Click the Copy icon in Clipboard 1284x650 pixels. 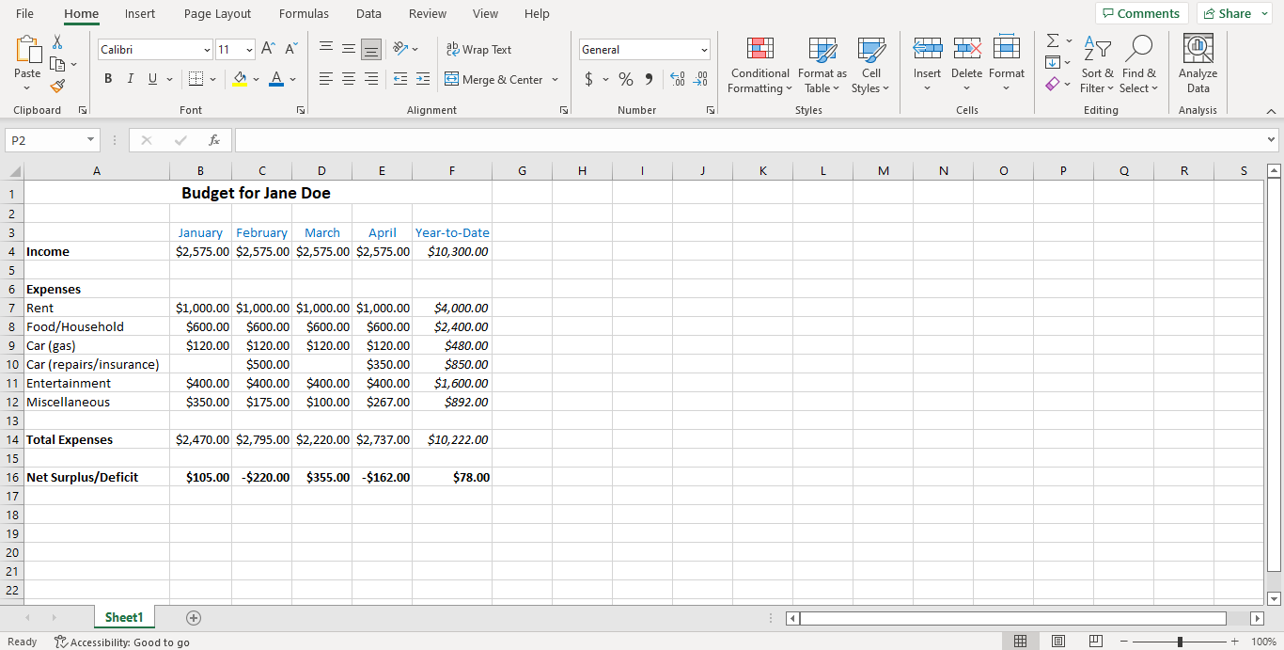(x=57, y=64)
